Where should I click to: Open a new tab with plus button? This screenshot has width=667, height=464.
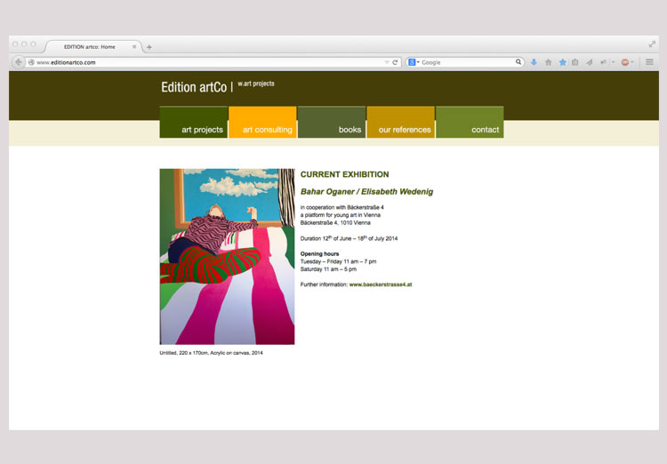click(x=149, y=47)
